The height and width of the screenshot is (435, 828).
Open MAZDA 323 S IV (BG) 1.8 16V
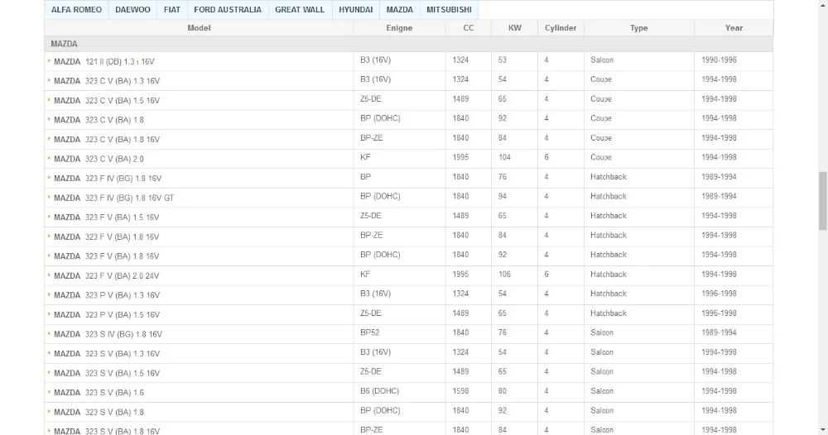pos(108,334)
